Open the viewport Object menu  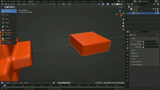[x=33, y=4]
